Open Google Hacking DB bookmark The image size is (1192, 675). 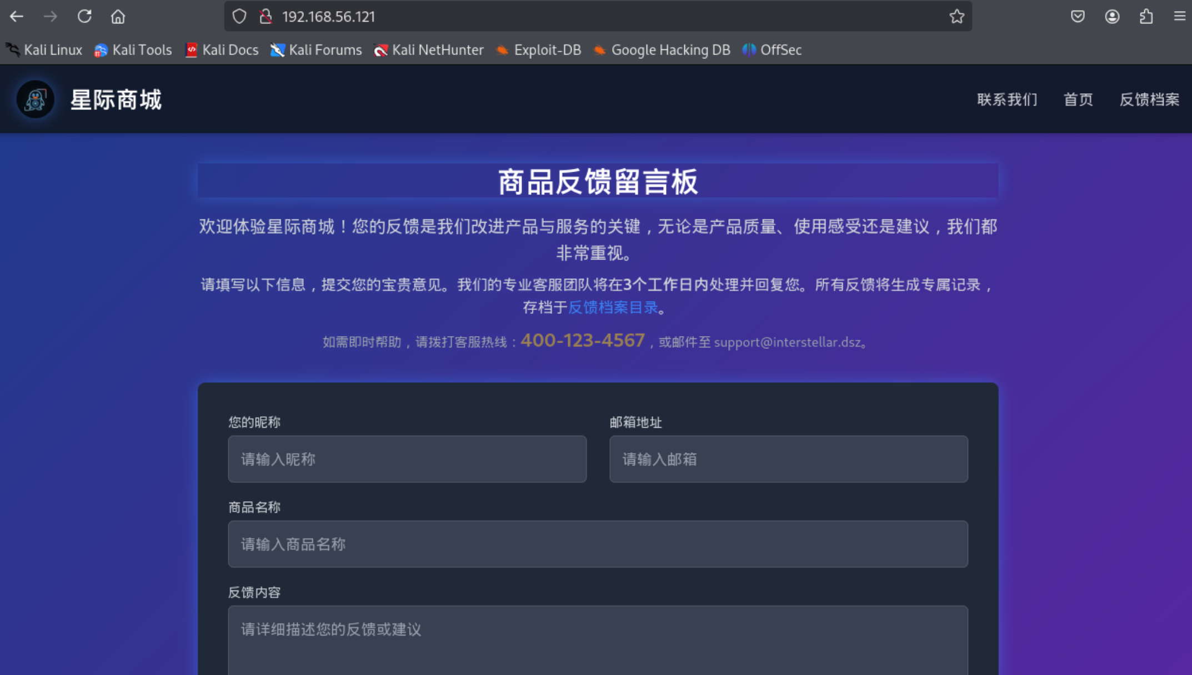tap(662, 50)
